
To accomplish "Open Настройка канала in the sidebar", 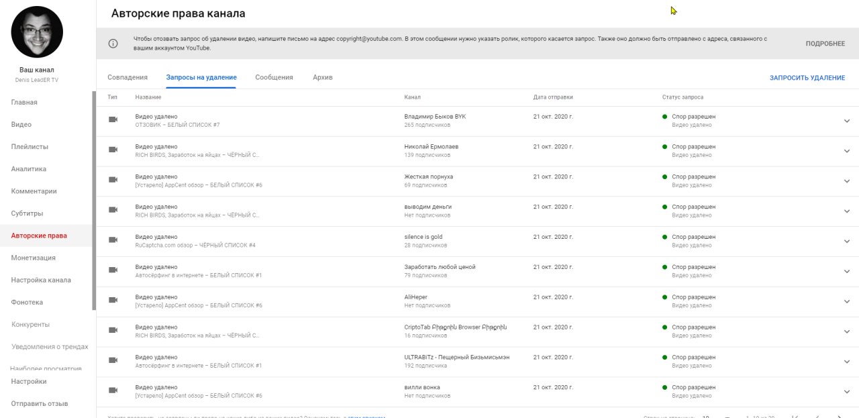I will click(x=41, y=280).
